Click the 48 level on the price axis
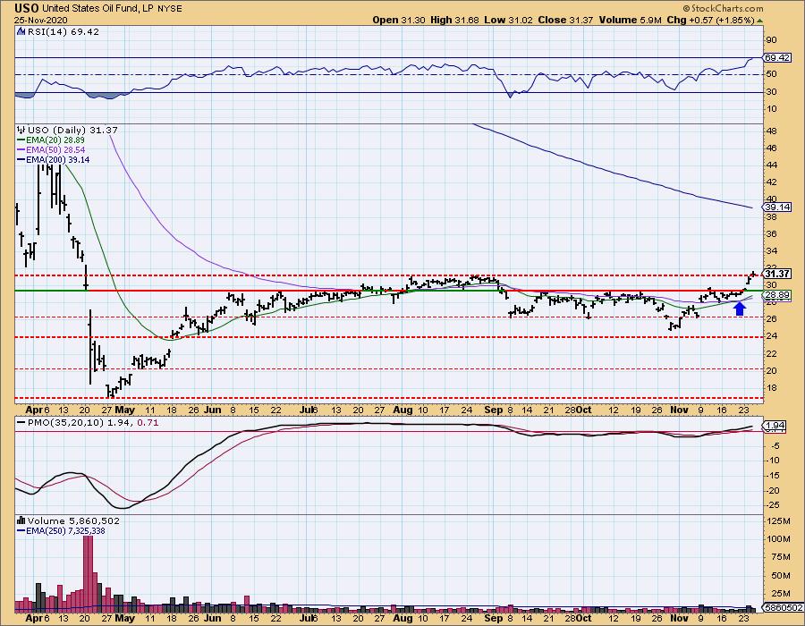This screenshot has width=805, height=626. coord(771,131)
